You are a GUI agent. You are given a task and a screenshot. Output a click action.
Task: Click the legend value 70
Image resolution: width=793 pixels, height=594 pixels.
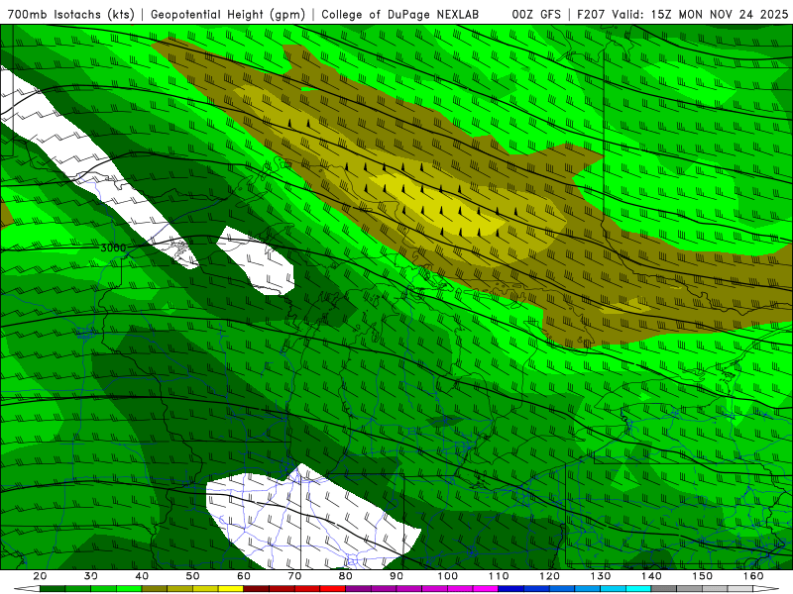coord(294,576)
